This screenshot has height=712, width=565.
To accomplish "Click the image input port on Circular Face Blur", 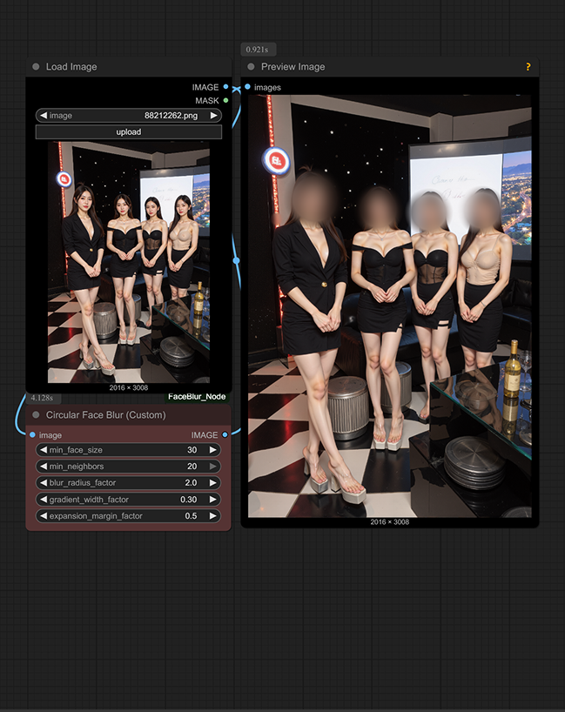I will pos(32,434).
